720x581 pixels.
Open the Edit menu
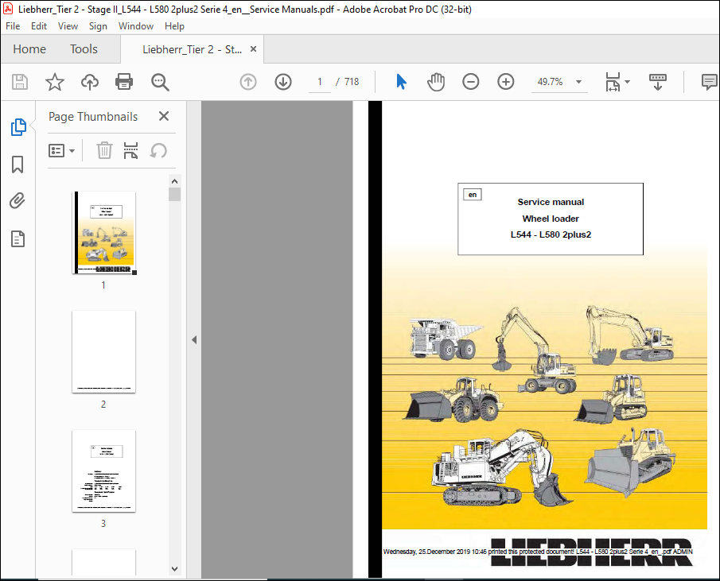(x=39, y=26)
